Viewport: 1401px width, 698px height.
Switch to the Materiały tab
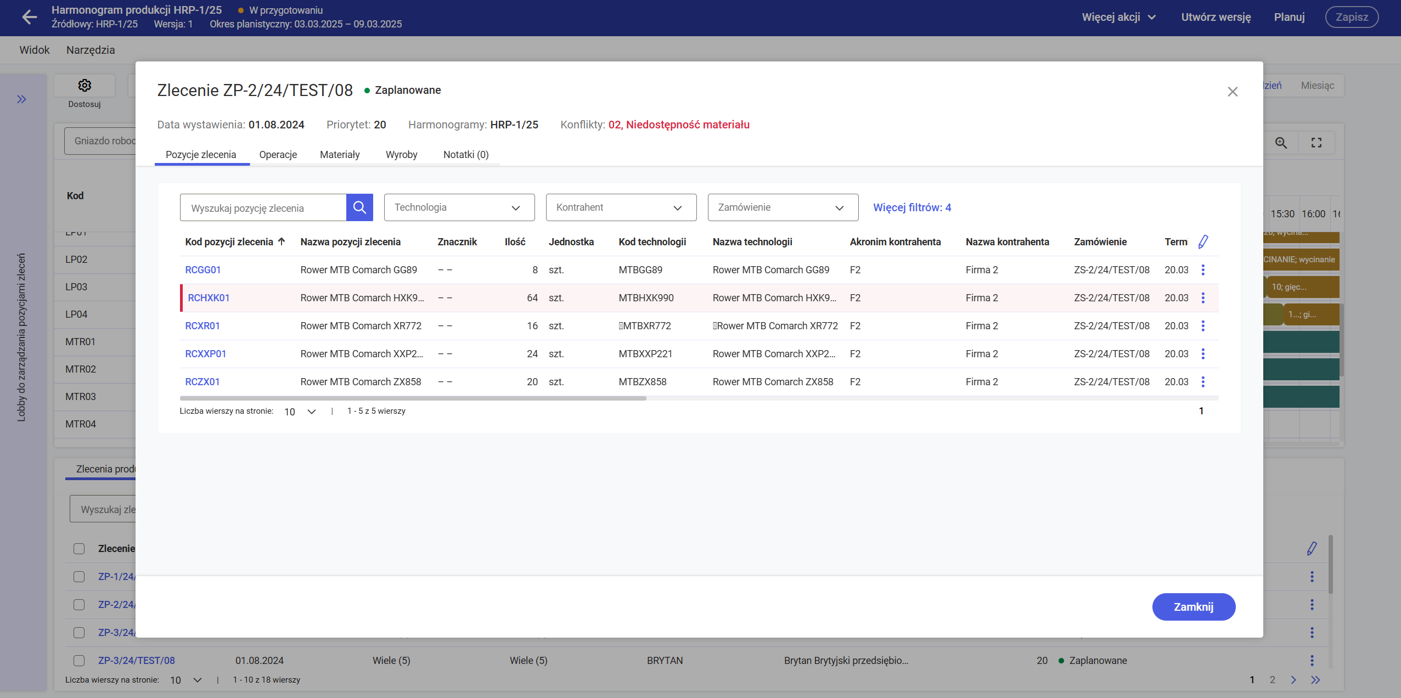(340, 155)
